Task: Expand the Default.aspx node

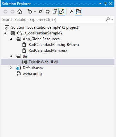Action: click(11, 68)
